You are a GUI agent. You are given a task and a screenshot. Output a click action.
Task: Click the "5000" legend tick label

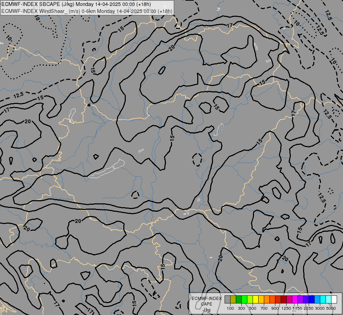point(331,308)
